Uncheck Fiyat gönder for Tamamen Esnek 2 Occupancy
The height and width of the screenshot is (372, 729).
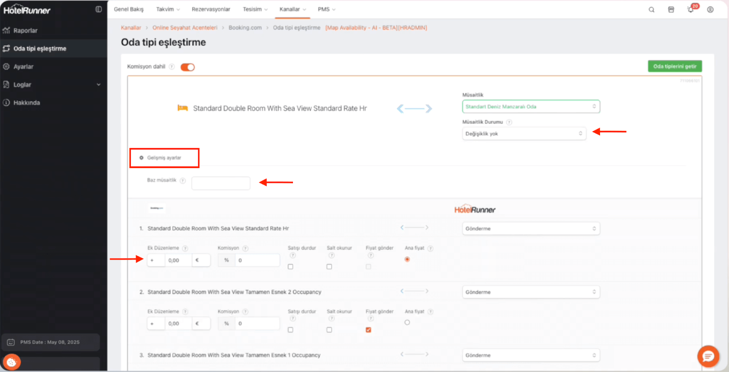pos(368,330)
